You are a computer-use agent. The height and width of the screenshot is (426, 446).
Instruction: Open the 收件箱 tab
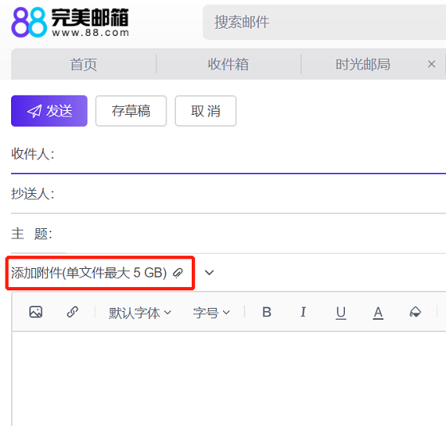point(229,64)
